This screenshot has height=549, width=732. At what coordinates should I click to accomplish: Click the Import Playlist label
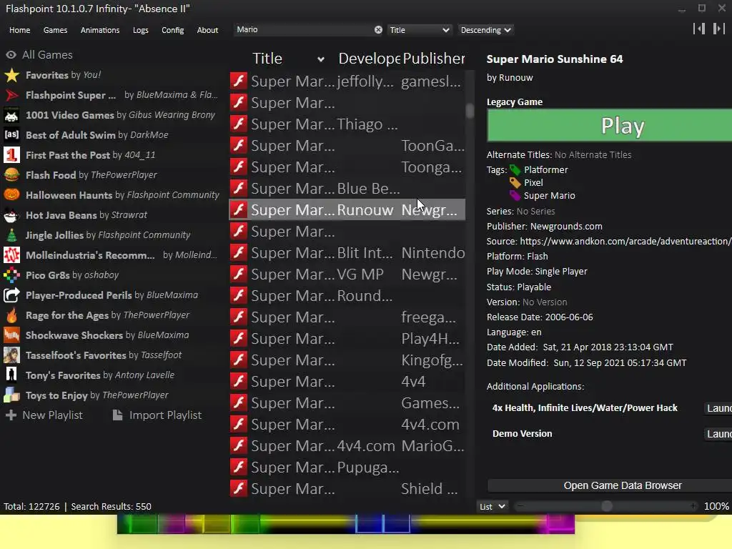tap(165, 415)
